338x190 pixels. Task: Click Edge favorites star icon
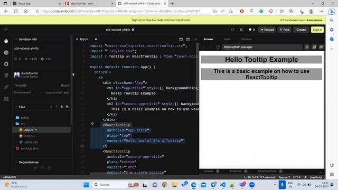coord(281,11)
